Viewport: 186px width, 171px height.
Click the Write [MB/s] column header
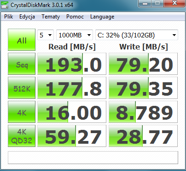pos(144,47)
